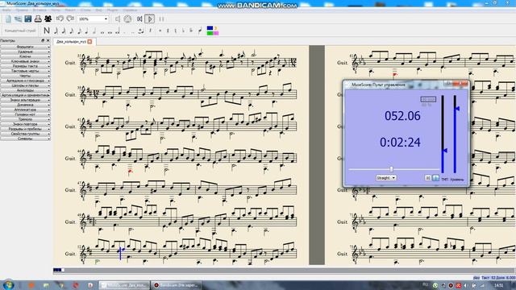The width and height of the screenshot is (516, 290).
Task: Start playback with the play button
Action: [149, 19]
